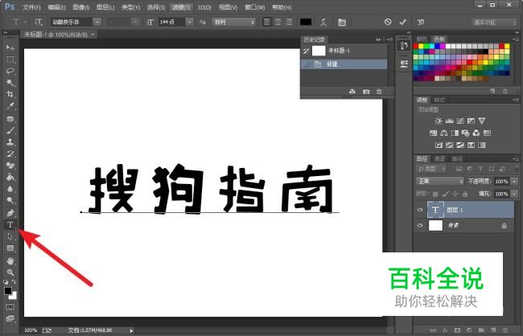The width and height of the screenshot is (523, 336).
Task: Select the Hand tool
Action: pos(10,260)
